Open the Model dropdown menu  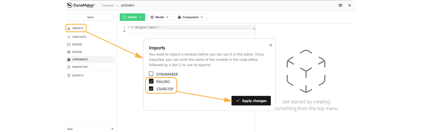[160, 17]
